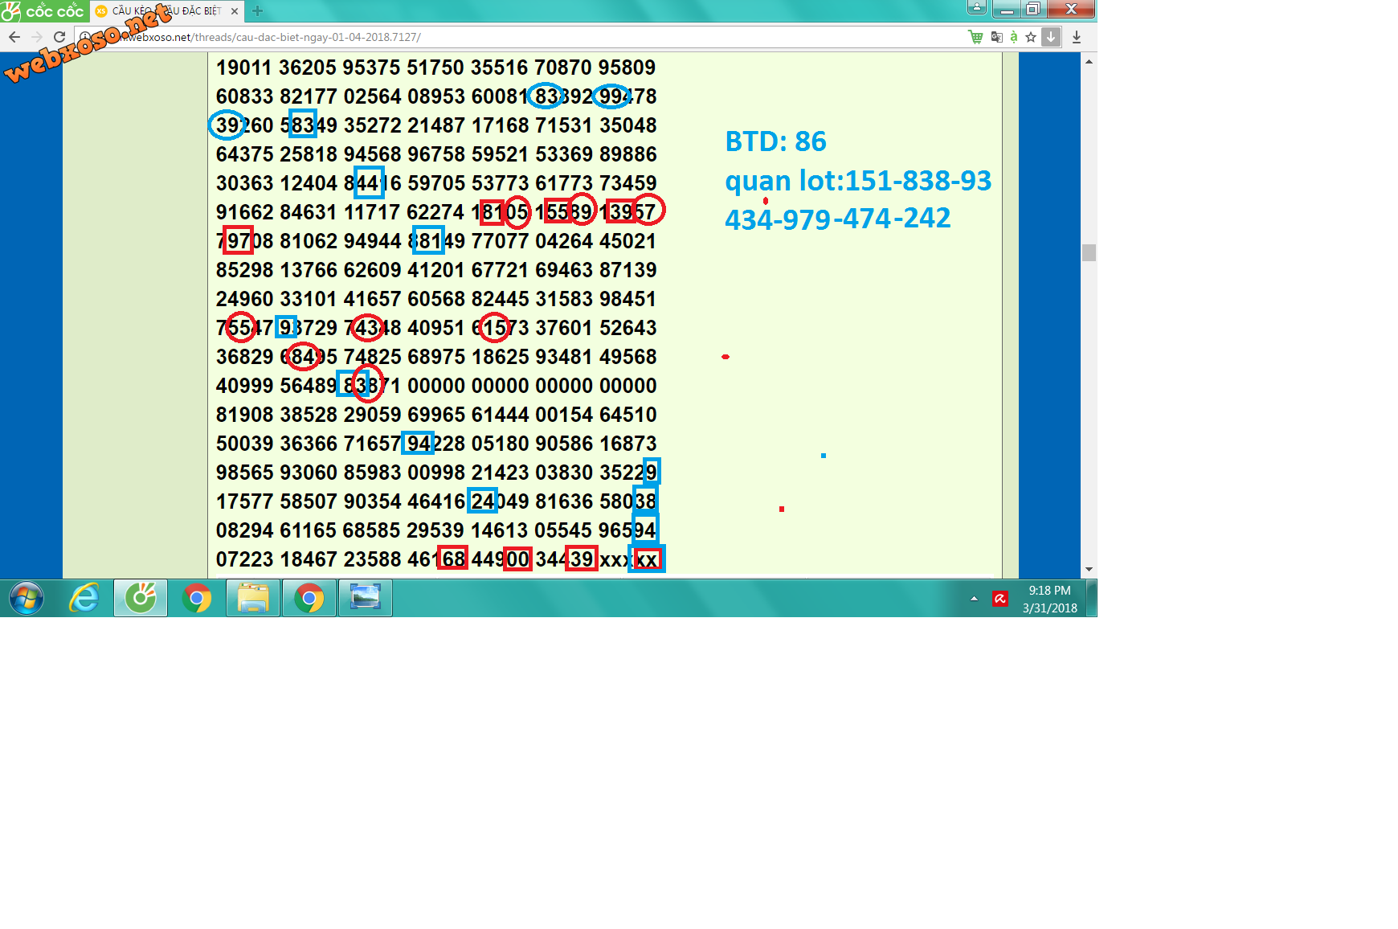The height and width of the screenshot is (929, 1398).
Task: Click the number 81908
Action: (x=245, y=415)
